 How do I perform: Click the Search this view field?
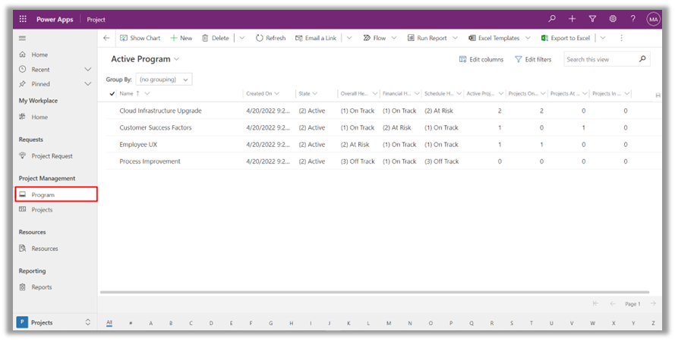600,59
